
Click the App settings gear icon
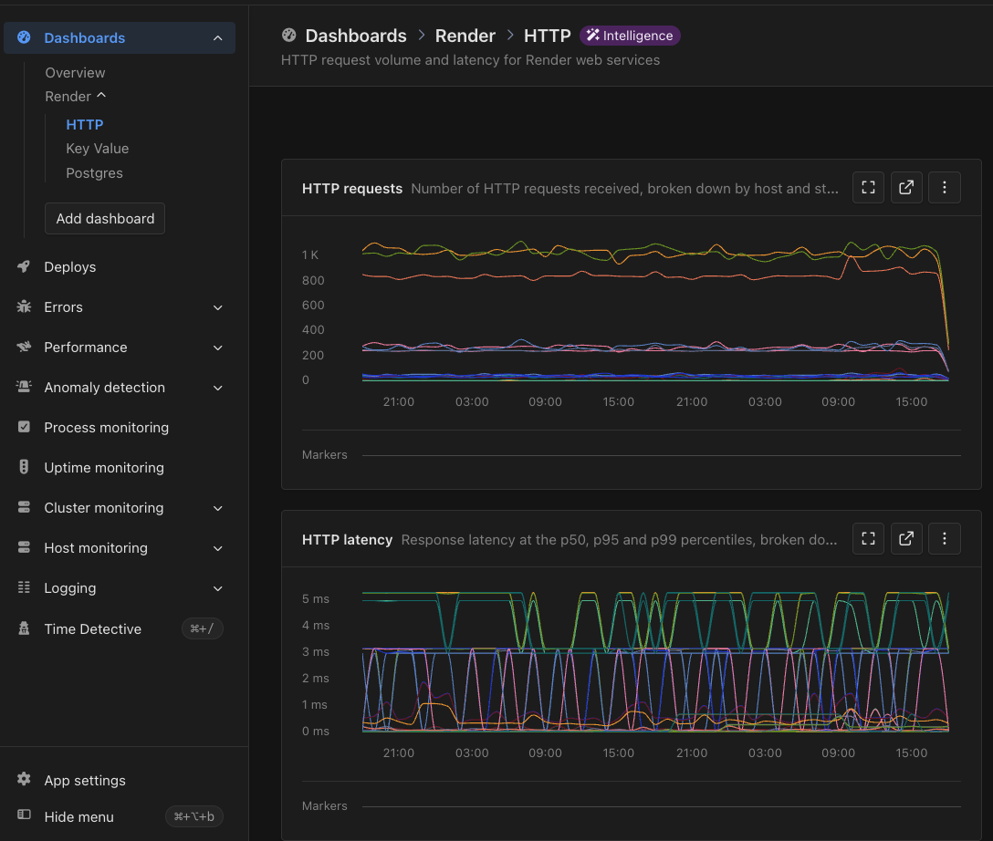(24, 779)
